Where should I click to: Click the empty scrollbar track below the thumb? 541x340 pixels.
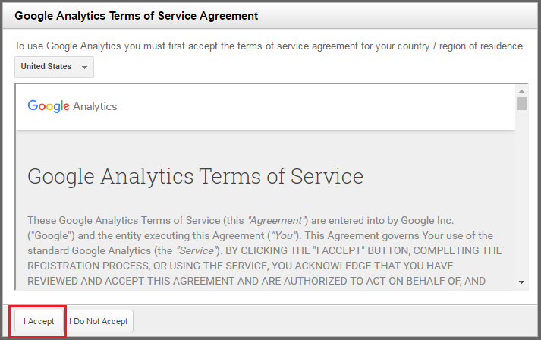[x=521, y=197]
